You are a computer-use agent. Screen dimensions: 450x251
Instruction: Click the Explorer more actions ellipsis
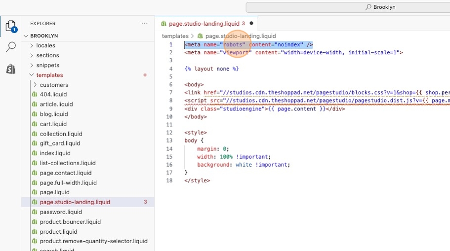coord(144,23)
